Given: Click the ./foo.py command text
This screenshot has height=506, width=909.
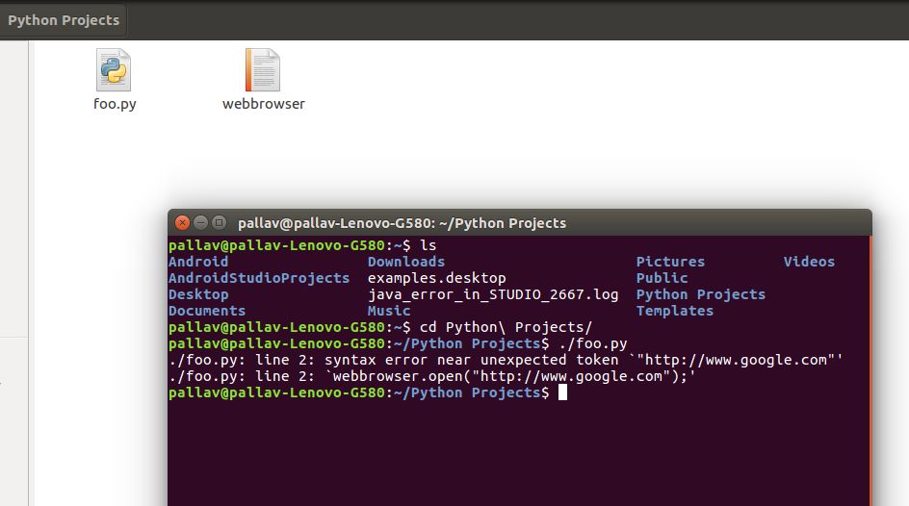Looking at the screenshot, I should click(593, 343).
